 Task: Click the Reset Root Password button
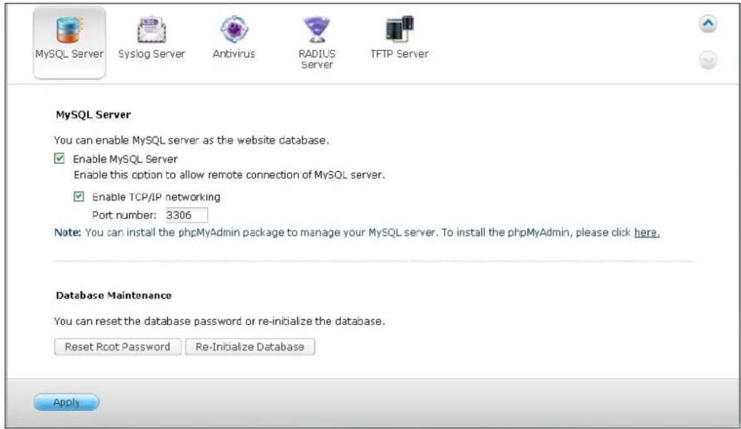click(x=118, y=346)
